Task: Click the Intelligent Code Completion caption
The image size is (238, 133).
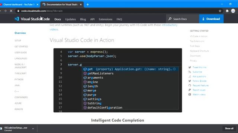Action: pyautogui.click(x=118, y=120)
